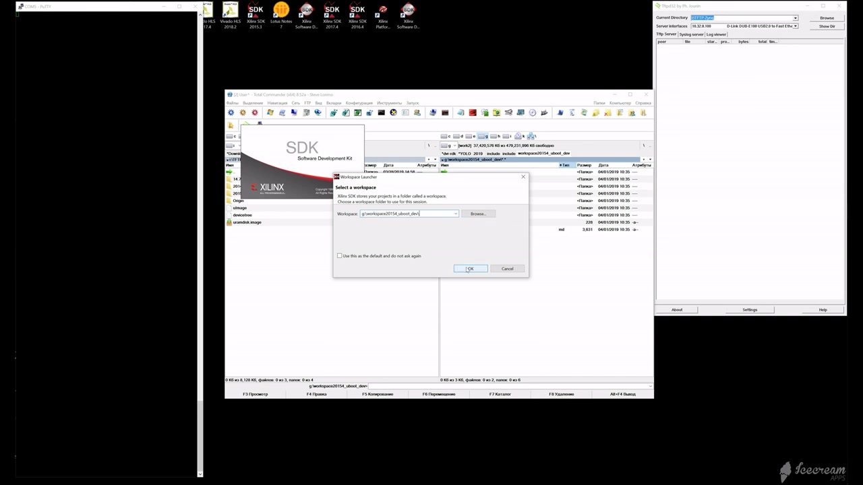The width and height of the screenshot is (863, 485).
Task: Switch to the Syslog server tab in Tftpd32
Action: point(691,34)
